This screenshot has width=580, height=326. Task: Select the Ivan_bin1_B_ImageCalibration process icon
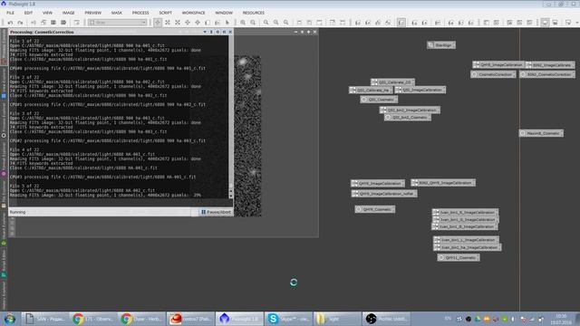pos(465,226)
